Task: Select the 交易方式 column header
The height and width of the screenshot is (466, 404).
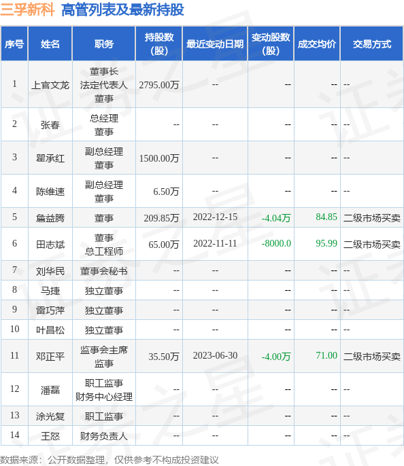Action: click(x=372, y=44)
